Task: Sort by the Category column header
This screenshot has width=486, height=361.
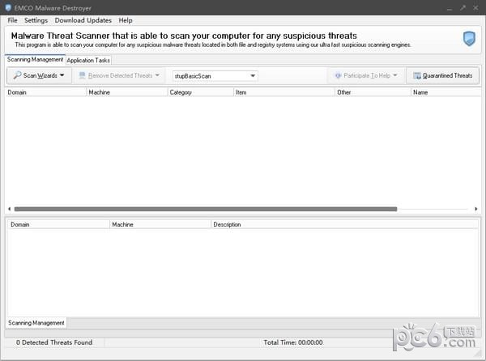Action: tap(201, 92)
